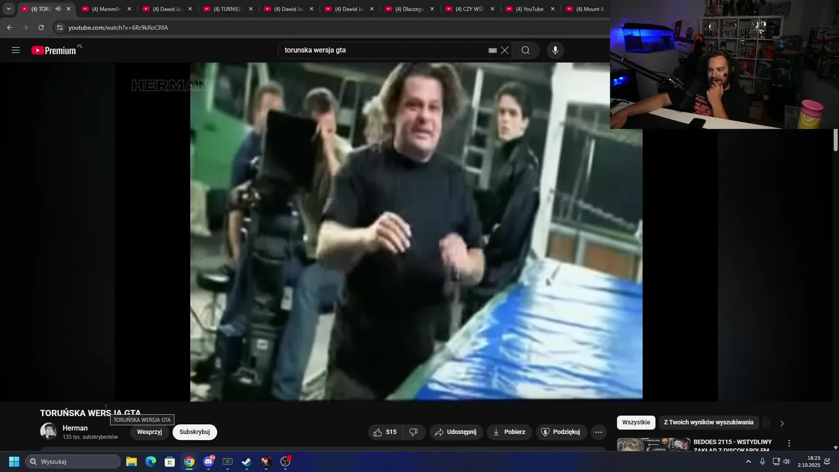The width and height of the screenshot is (839, 472).
Task: Click the video player to pause
Action: click(x=416, y=231)
